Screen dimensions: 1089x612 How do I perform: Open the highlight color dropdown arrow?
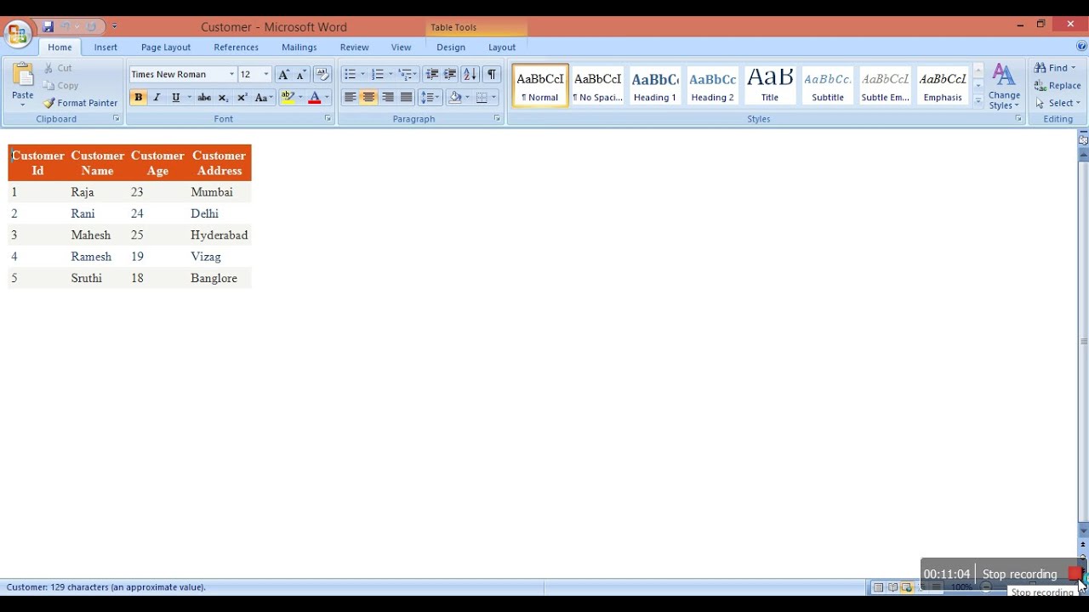[300, 98]
